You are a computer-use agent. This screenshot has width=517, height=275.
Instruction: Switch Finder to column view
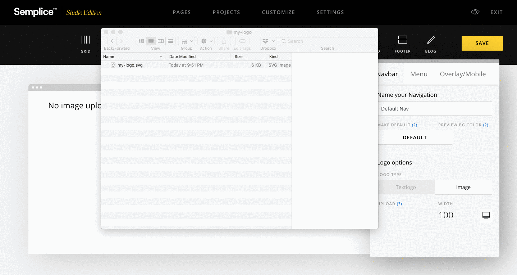(x=161, y=41)
